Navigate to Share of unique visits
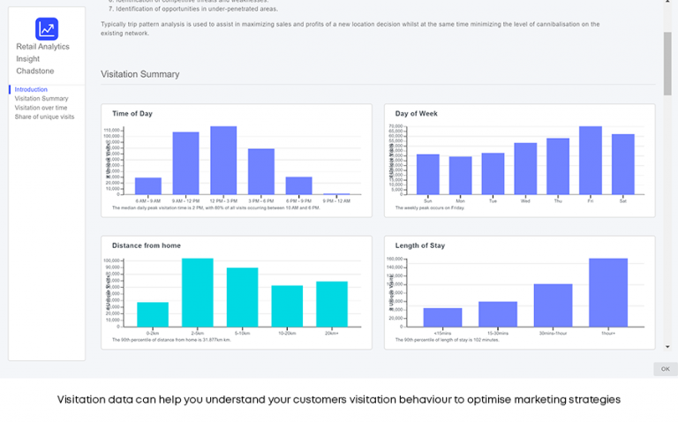The height and width of the screenshot is (422, 678). pyautogui.click(x=44, y=117)
